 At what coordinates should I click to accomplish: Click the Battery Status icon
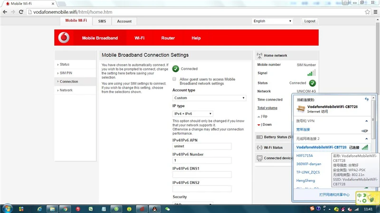259,137
